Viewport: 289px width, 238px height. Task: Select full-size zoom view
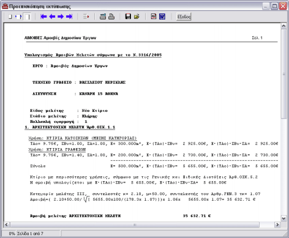pos(27,17)
